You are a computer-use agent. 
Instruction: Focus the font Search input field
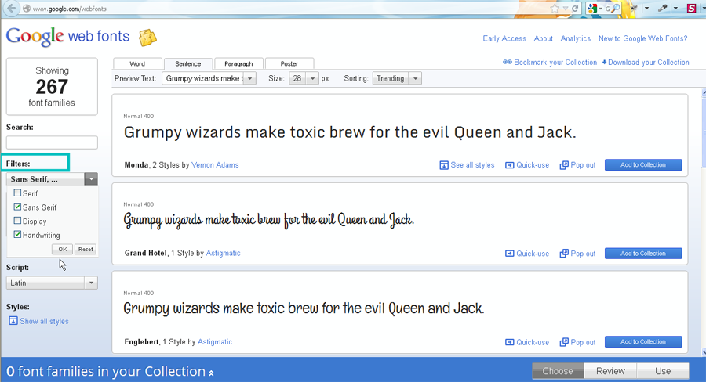(52, 142)
